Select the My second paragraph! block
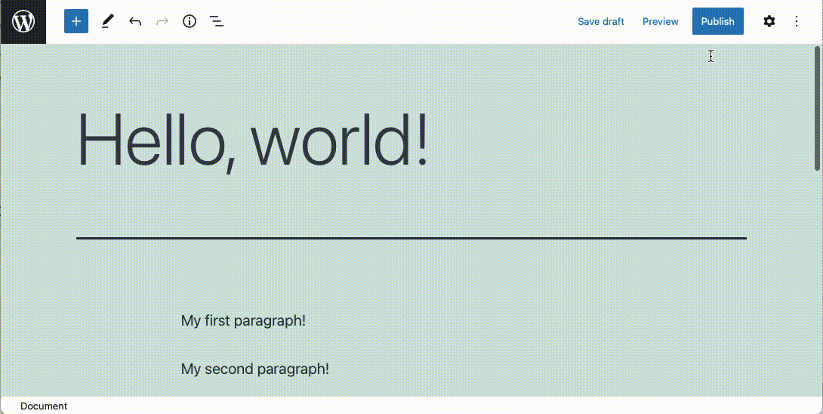 pyautogui.click(x=255, y=369)
